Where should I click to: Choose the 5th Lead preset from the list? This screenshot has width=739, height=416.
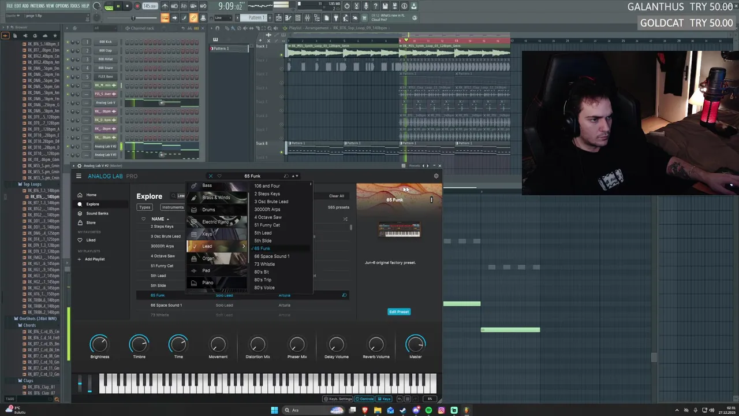[263, 233]
